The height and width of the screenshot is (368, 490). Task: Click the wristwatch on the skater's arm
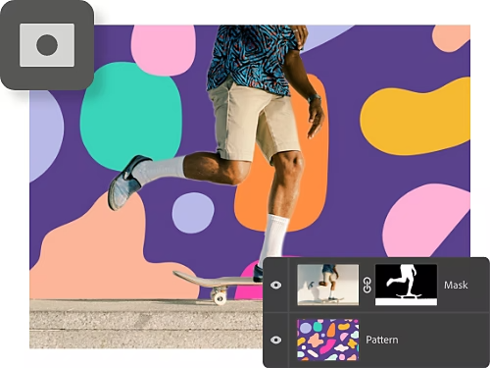314,98
